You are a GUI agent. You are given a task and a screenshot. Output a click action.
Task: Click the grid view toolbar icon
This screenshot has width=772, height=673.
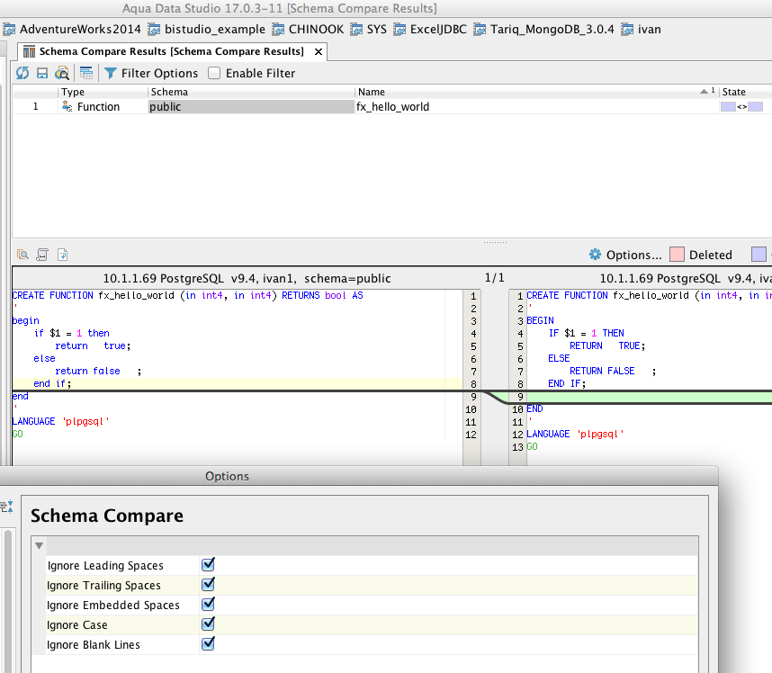[86, 74]
